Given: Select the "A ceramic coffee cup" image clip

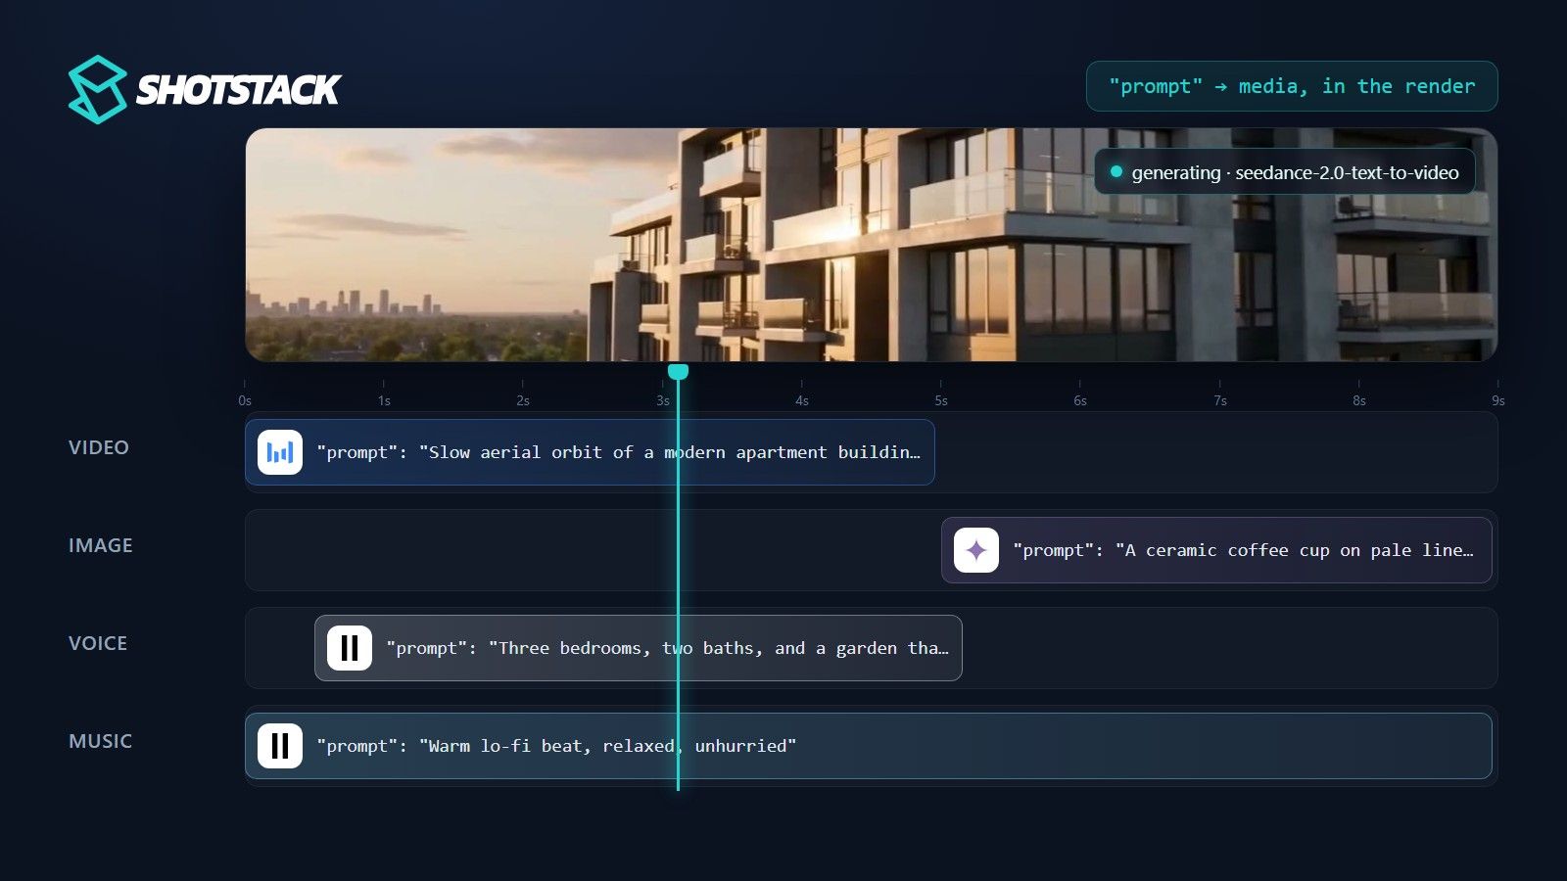Looking at the screenshot, I should [x=1216, y=550].
